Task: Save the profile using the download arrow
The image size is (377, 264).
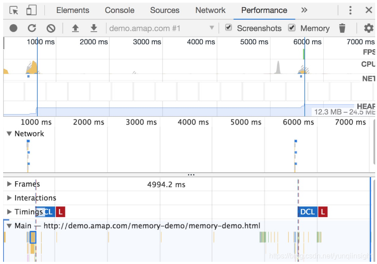Action: (94, 28)
